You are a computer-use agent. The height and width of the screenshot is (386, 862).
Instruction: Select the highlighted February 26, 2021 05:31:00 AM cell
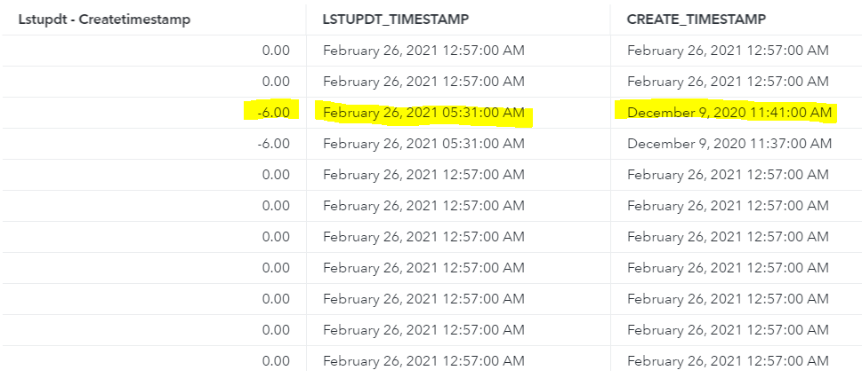tap(423, 113)
